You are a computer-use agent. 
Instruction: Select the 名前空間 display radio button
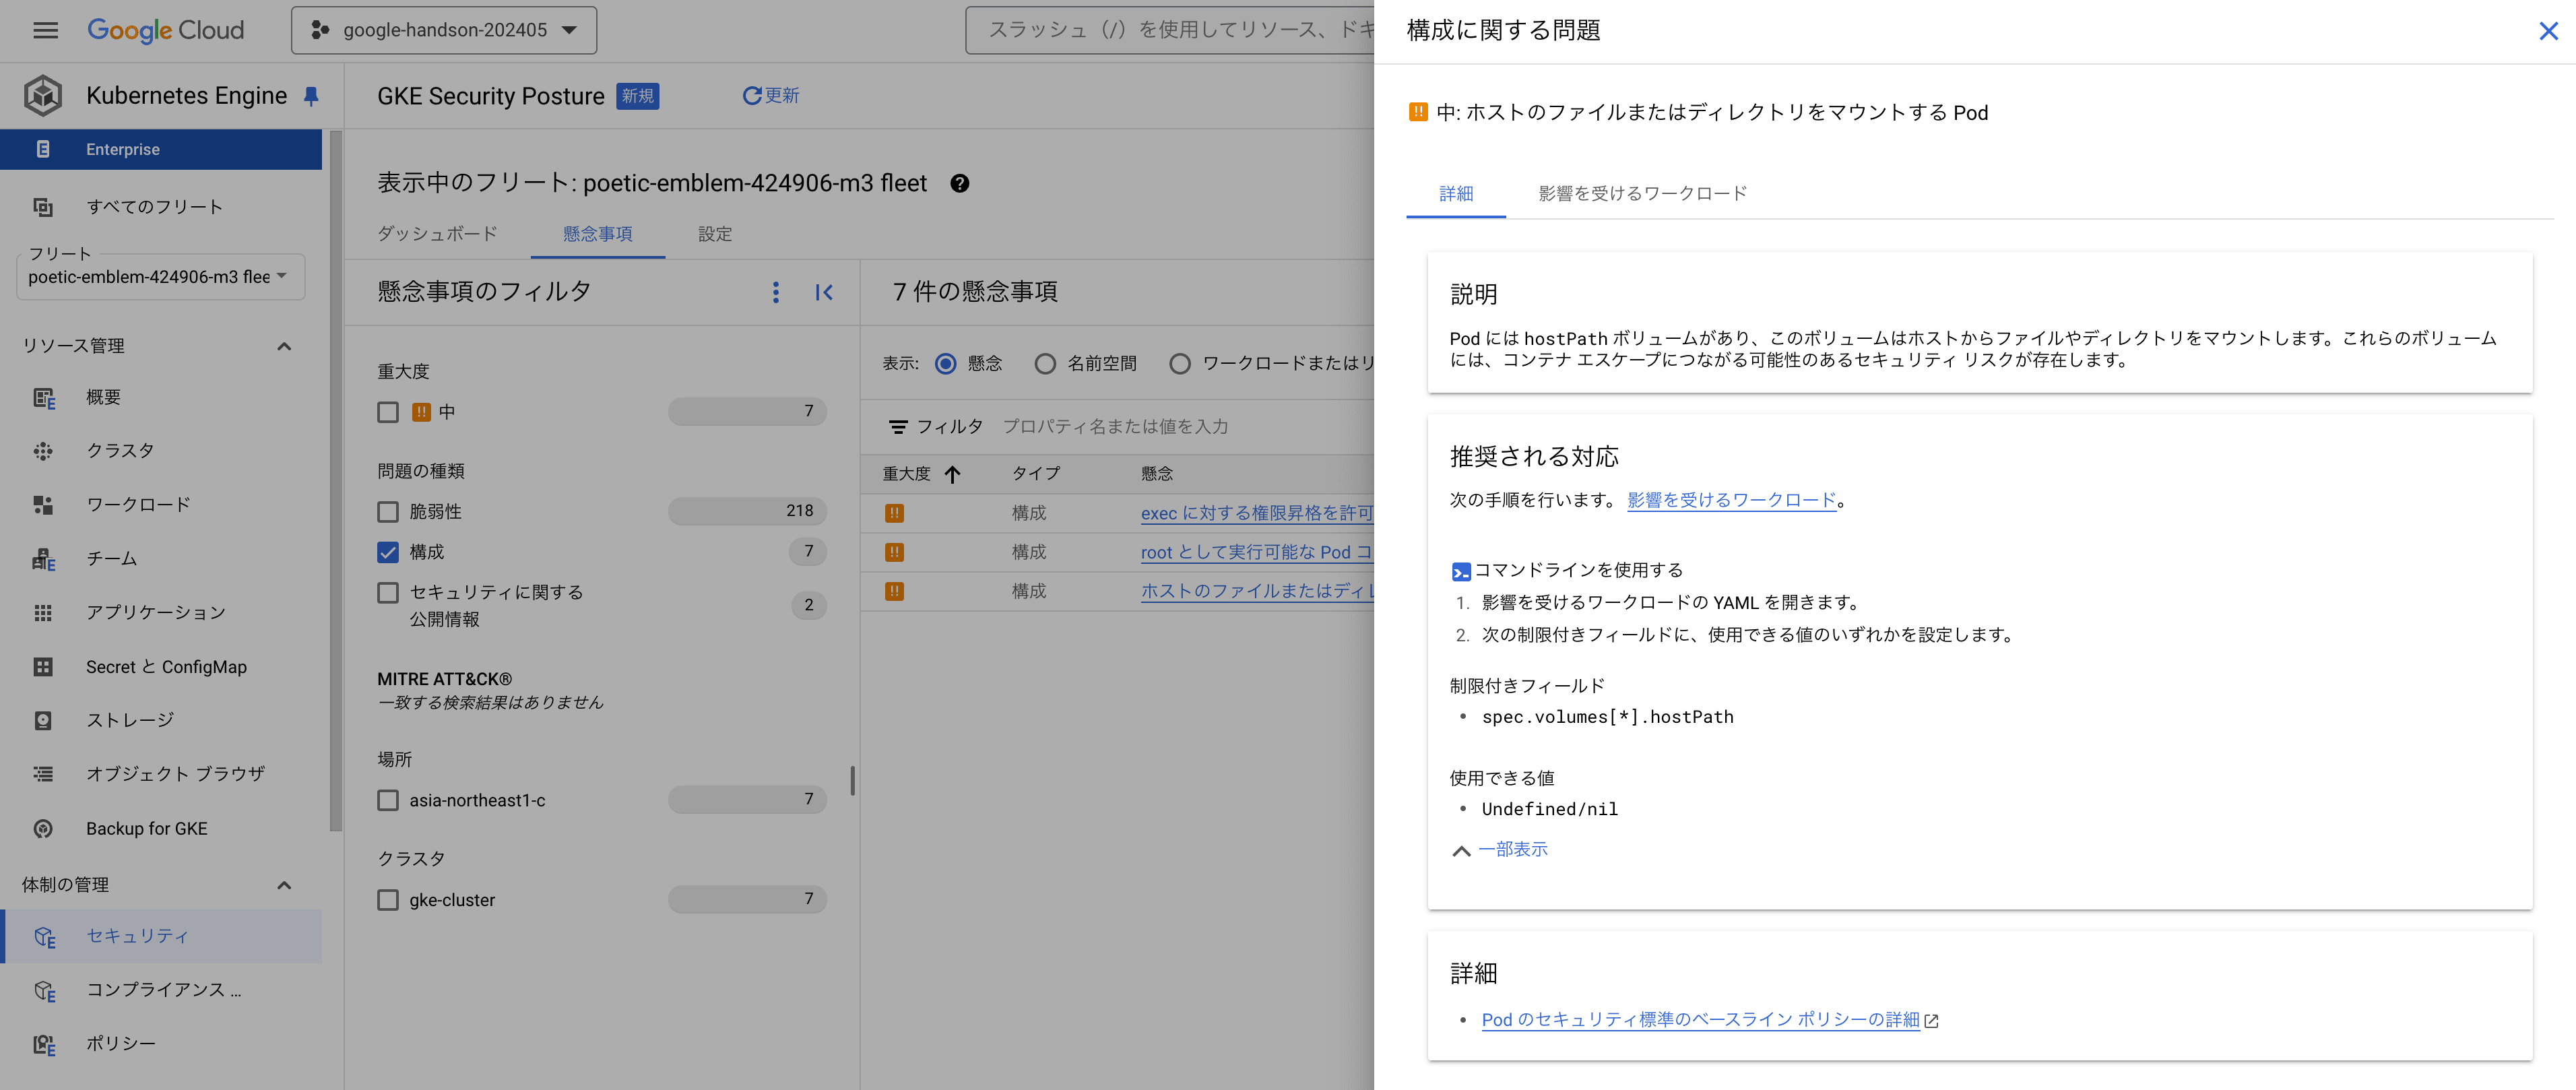pos(1045,364)
